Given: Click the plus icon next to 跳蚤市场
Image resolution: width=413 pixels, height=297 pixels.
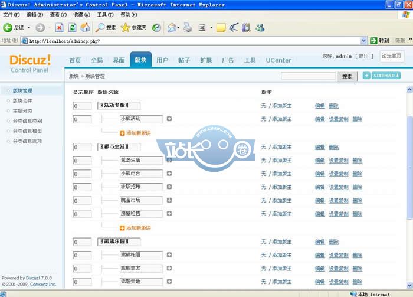Looking at the screenshot, I should [169, 200].
